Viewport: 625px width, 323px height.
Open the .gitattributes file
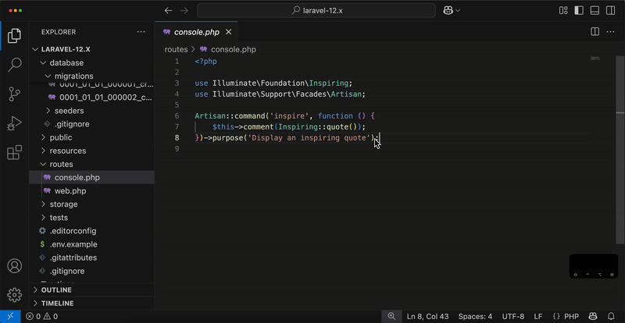[91, 257]
